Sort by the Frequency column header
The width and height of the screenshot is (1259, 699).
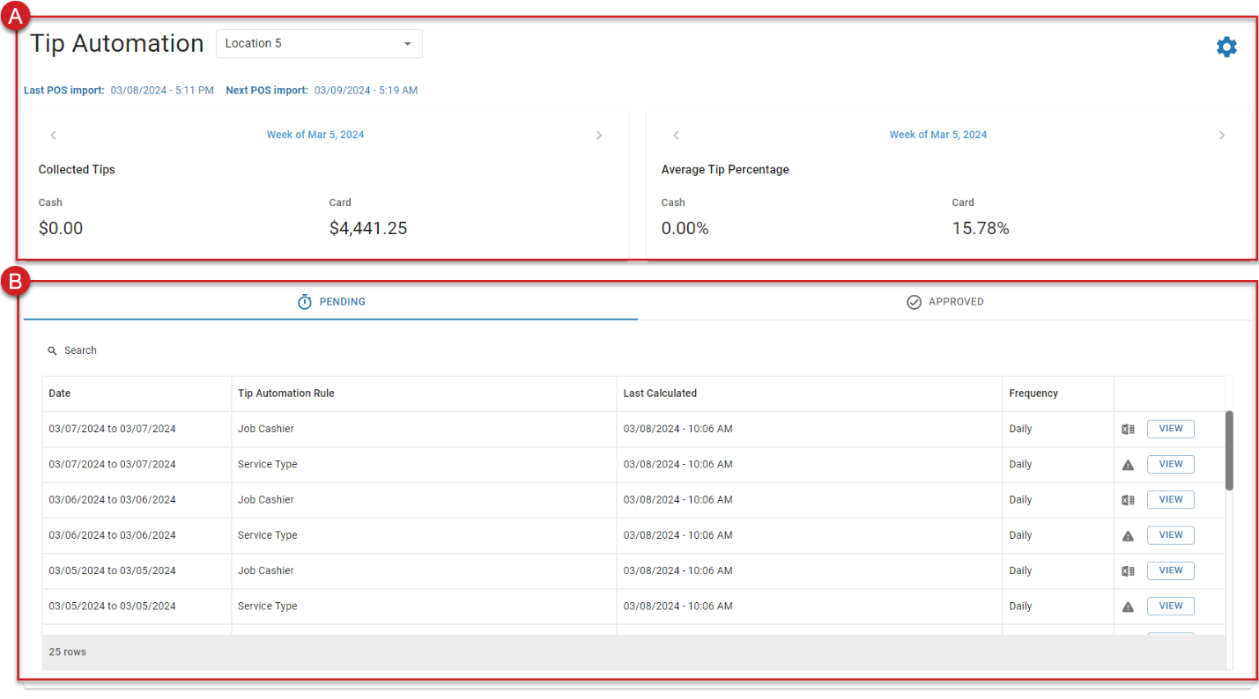1058,394
